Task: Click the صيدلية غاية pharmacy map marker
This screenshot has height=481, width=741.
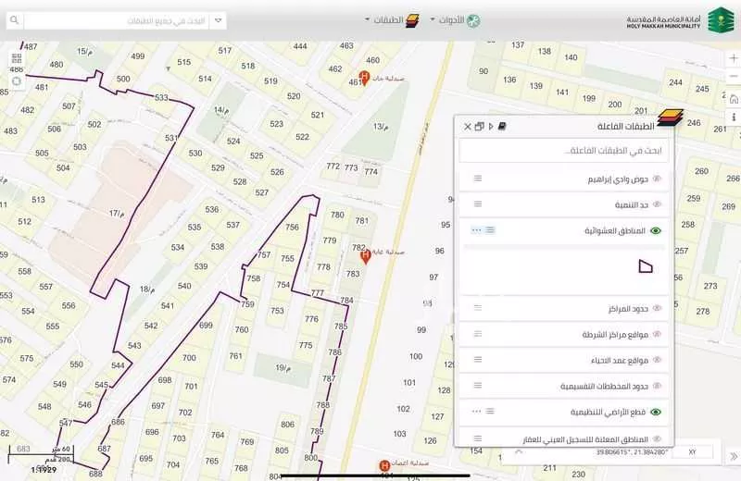Action: pyautogui.click(x=365, y=255)
